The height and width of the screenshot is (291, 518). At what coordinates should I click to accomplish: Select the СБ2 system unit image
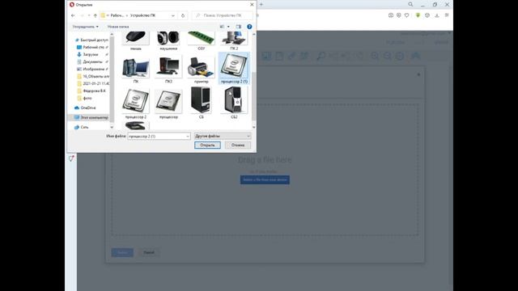point(234,103)
